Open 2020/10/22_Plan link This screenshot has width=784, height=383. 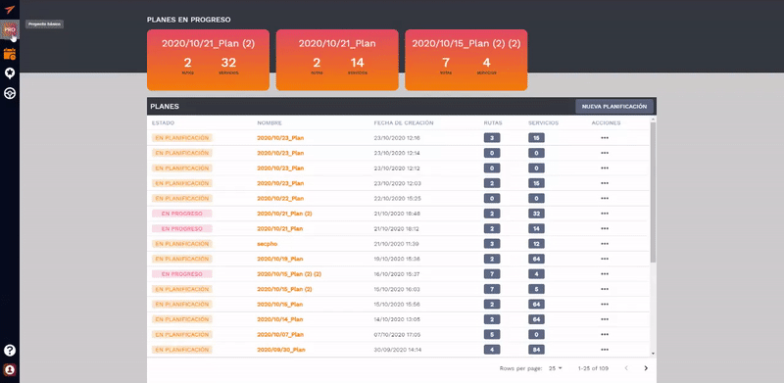click(x=280, y=199)
